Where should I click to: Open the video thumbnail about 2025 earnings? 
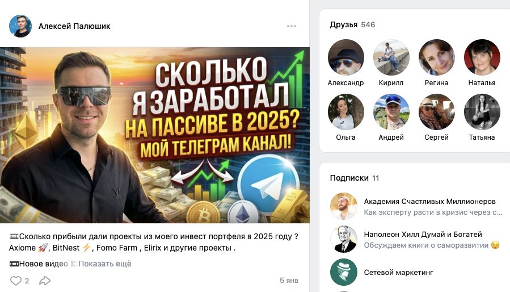click(x=154, y=135)
